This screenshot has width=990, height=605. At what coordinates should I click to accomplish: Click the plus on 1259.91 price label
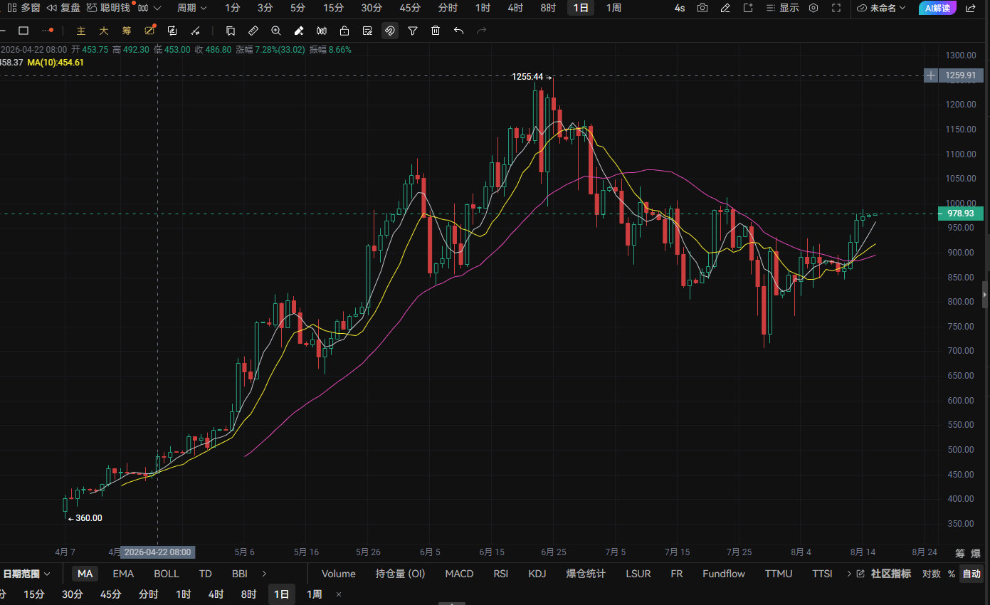click(x=930, y=75)
